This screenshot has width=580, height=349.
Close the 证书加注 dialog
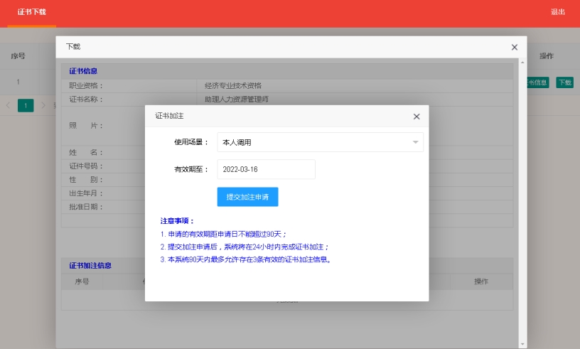click(417, 117)
